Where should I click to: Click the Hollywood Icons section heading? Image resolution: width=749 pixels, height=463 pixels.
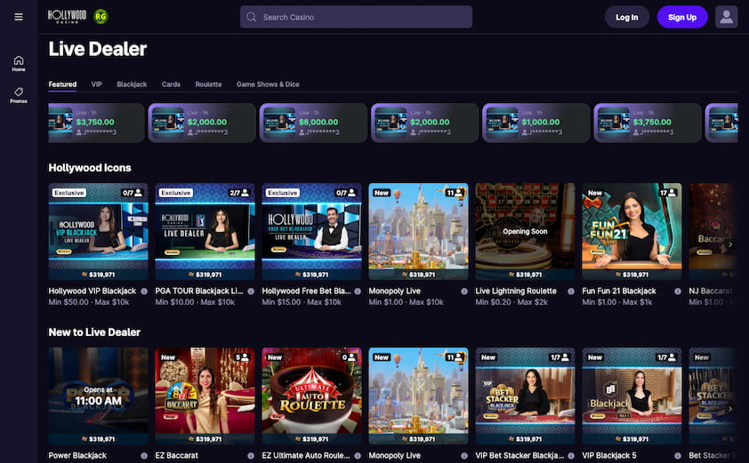90,168
